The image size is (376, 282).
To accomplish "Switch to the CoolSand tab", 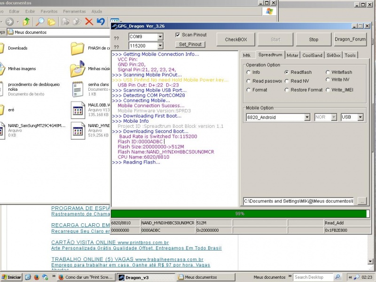I will click(x=312, y=55).
